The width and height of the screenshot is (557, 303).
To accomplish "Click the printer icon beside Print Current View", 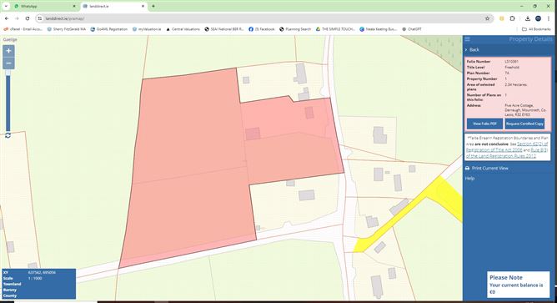I will click(468, 169).
